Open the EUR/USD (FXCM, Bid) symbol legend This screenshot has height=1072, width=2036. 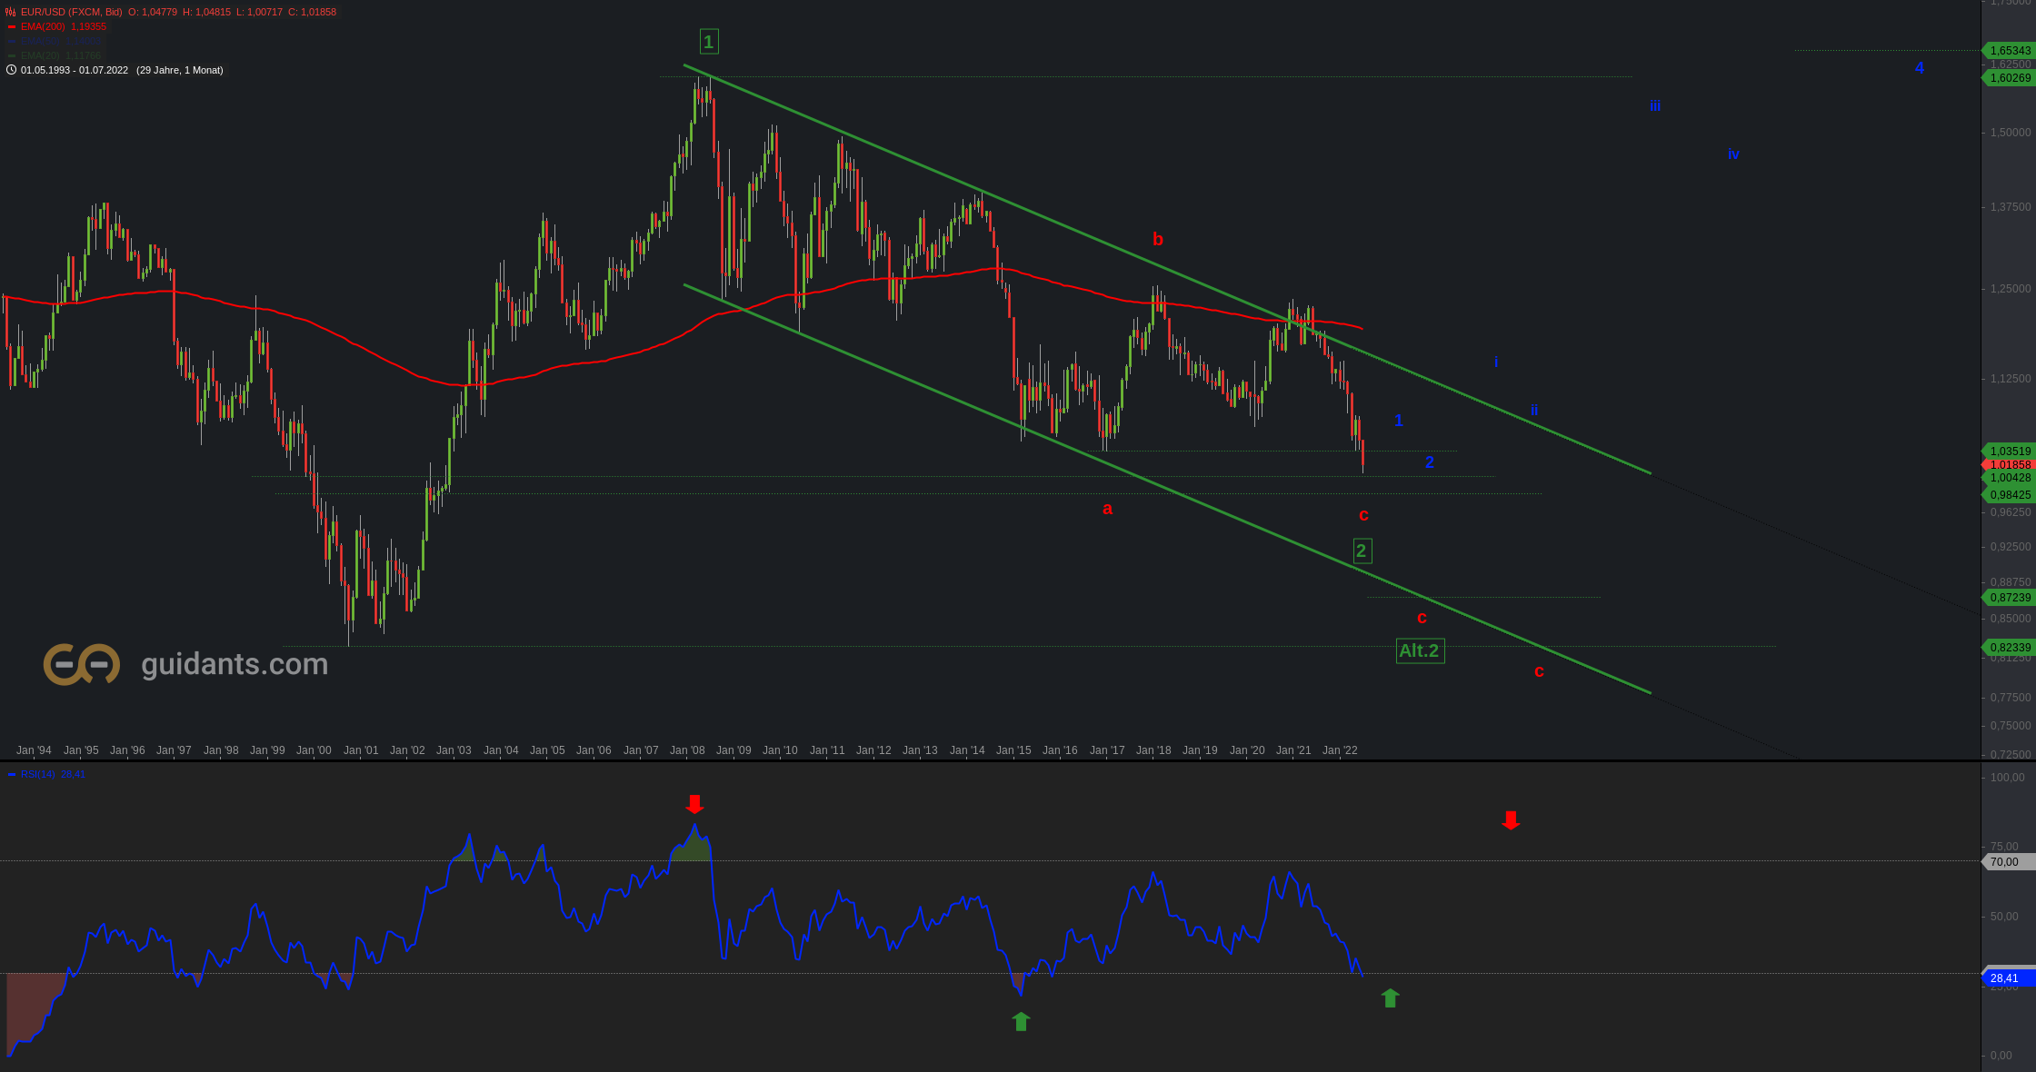[71, 12]
